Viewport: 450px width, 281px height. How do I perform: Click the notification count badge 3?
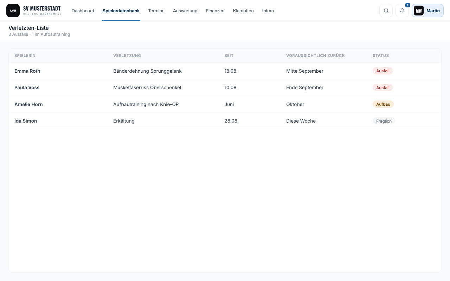point(407,5)
